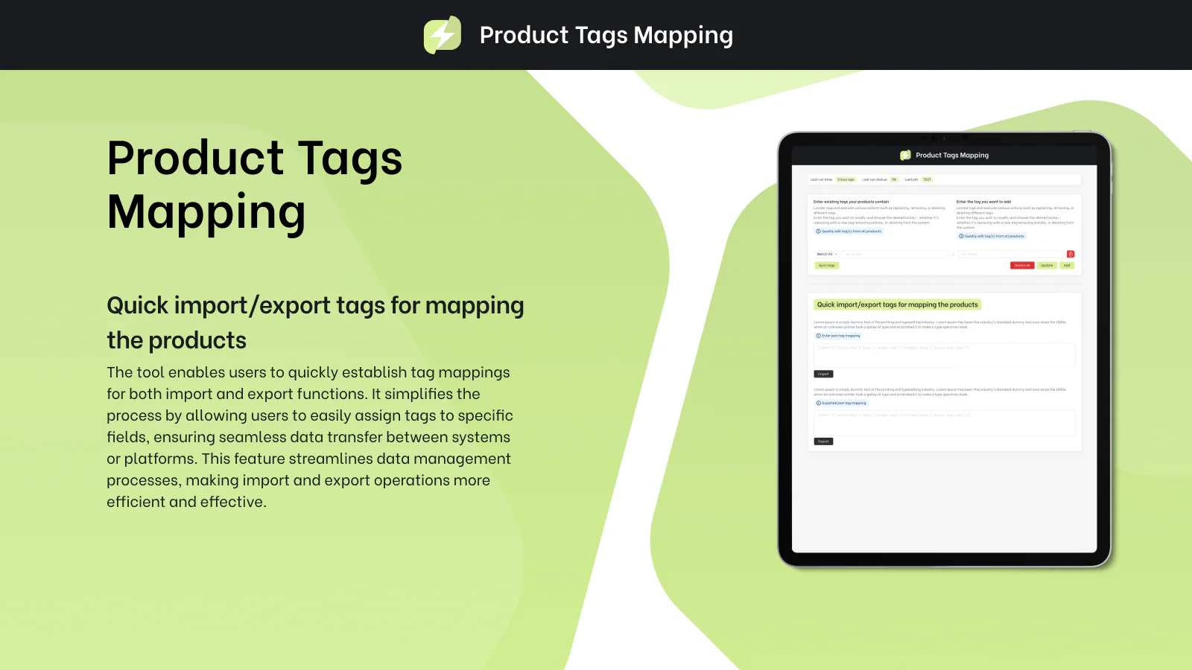
Task: Click the 'OK' last run status badge
Action: tap(894, 179)
